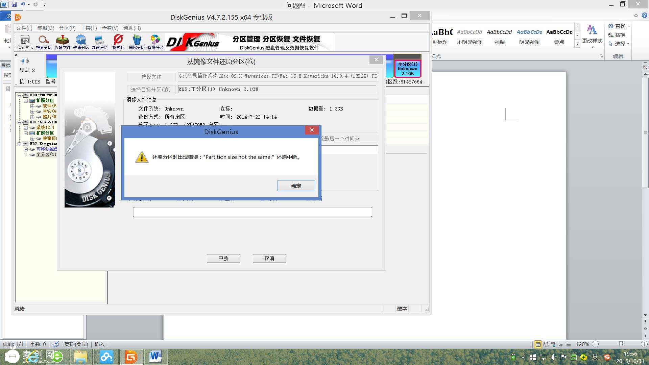The height and width of the screenshot is (365, 649).
Task: Start 快速分区 quick partitioning
Action: [81, 42]
